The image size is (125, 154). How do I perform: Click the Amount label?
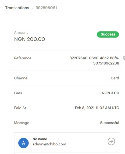[x=21, y=33]
